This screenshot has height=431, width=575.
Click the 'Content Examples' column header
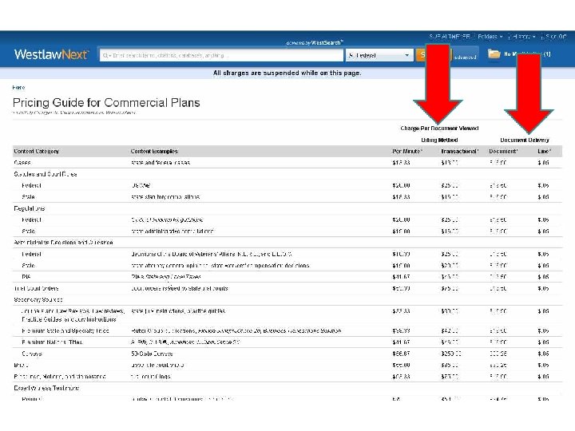154,151
